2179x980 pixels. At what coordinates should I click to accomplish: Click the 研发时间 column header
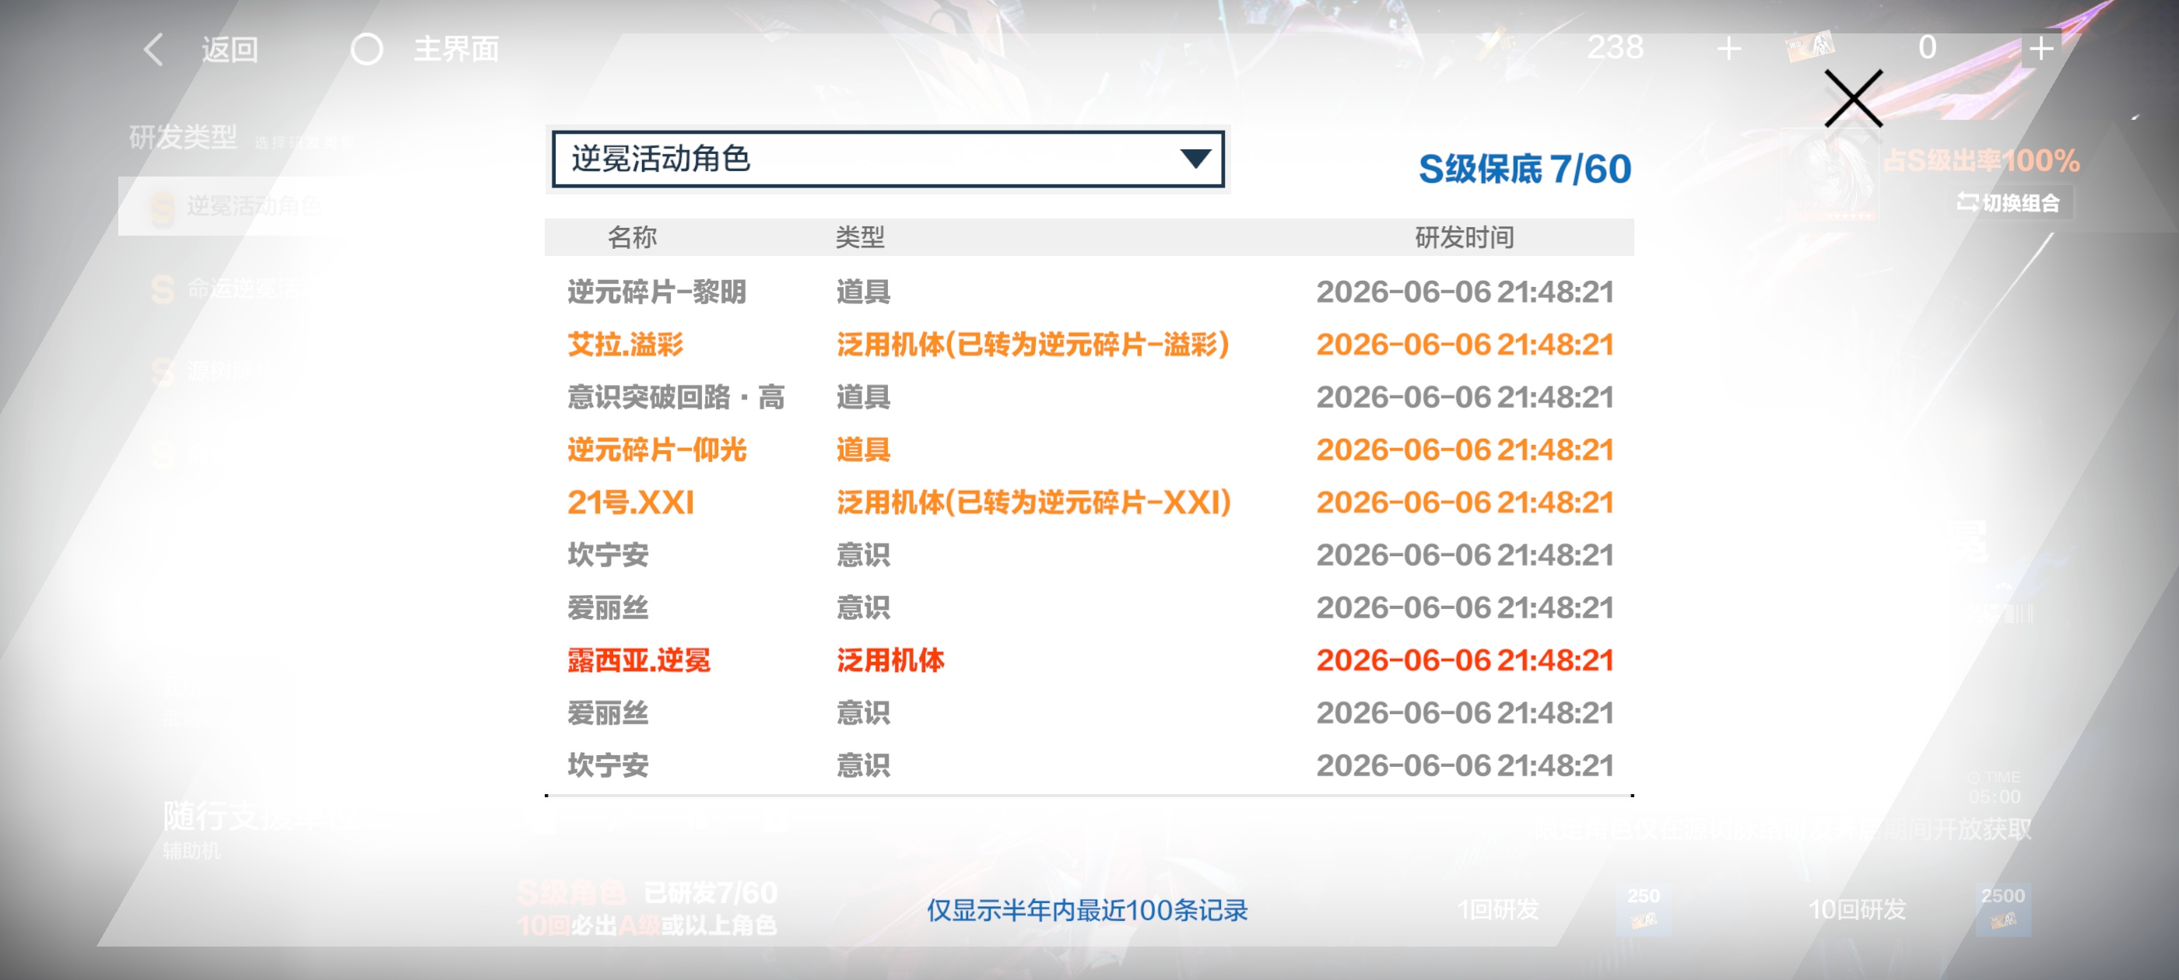coord(1465,237)
